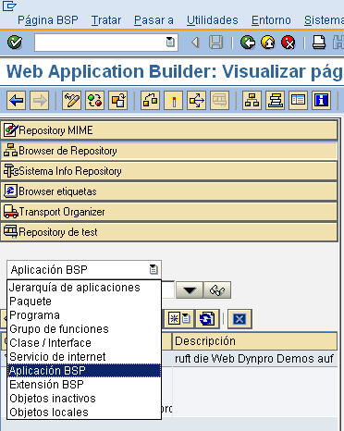Click the greyed navigate forward arrow

tap(40, 100)
